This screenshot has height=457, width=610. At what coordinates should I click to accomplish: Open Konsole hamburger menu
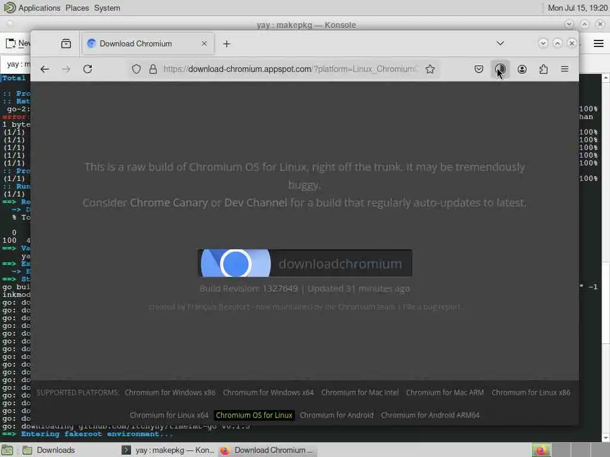(x=599, y=43)
